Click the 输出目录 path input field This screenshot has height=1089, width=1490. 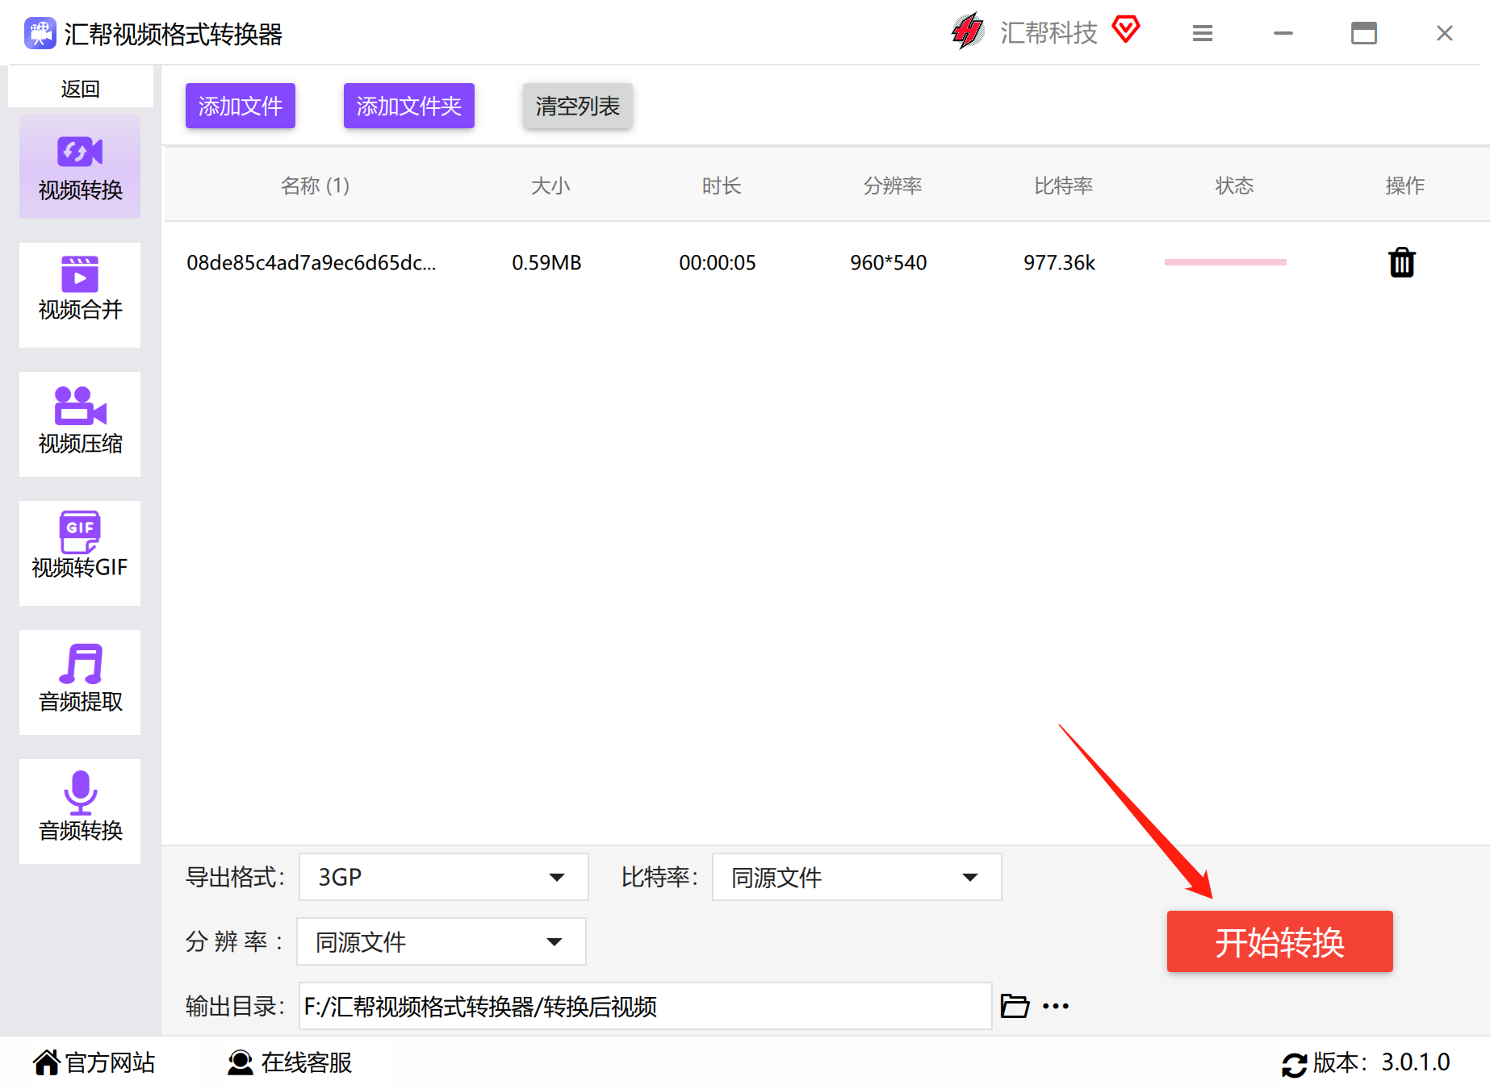coord(645,1006)
